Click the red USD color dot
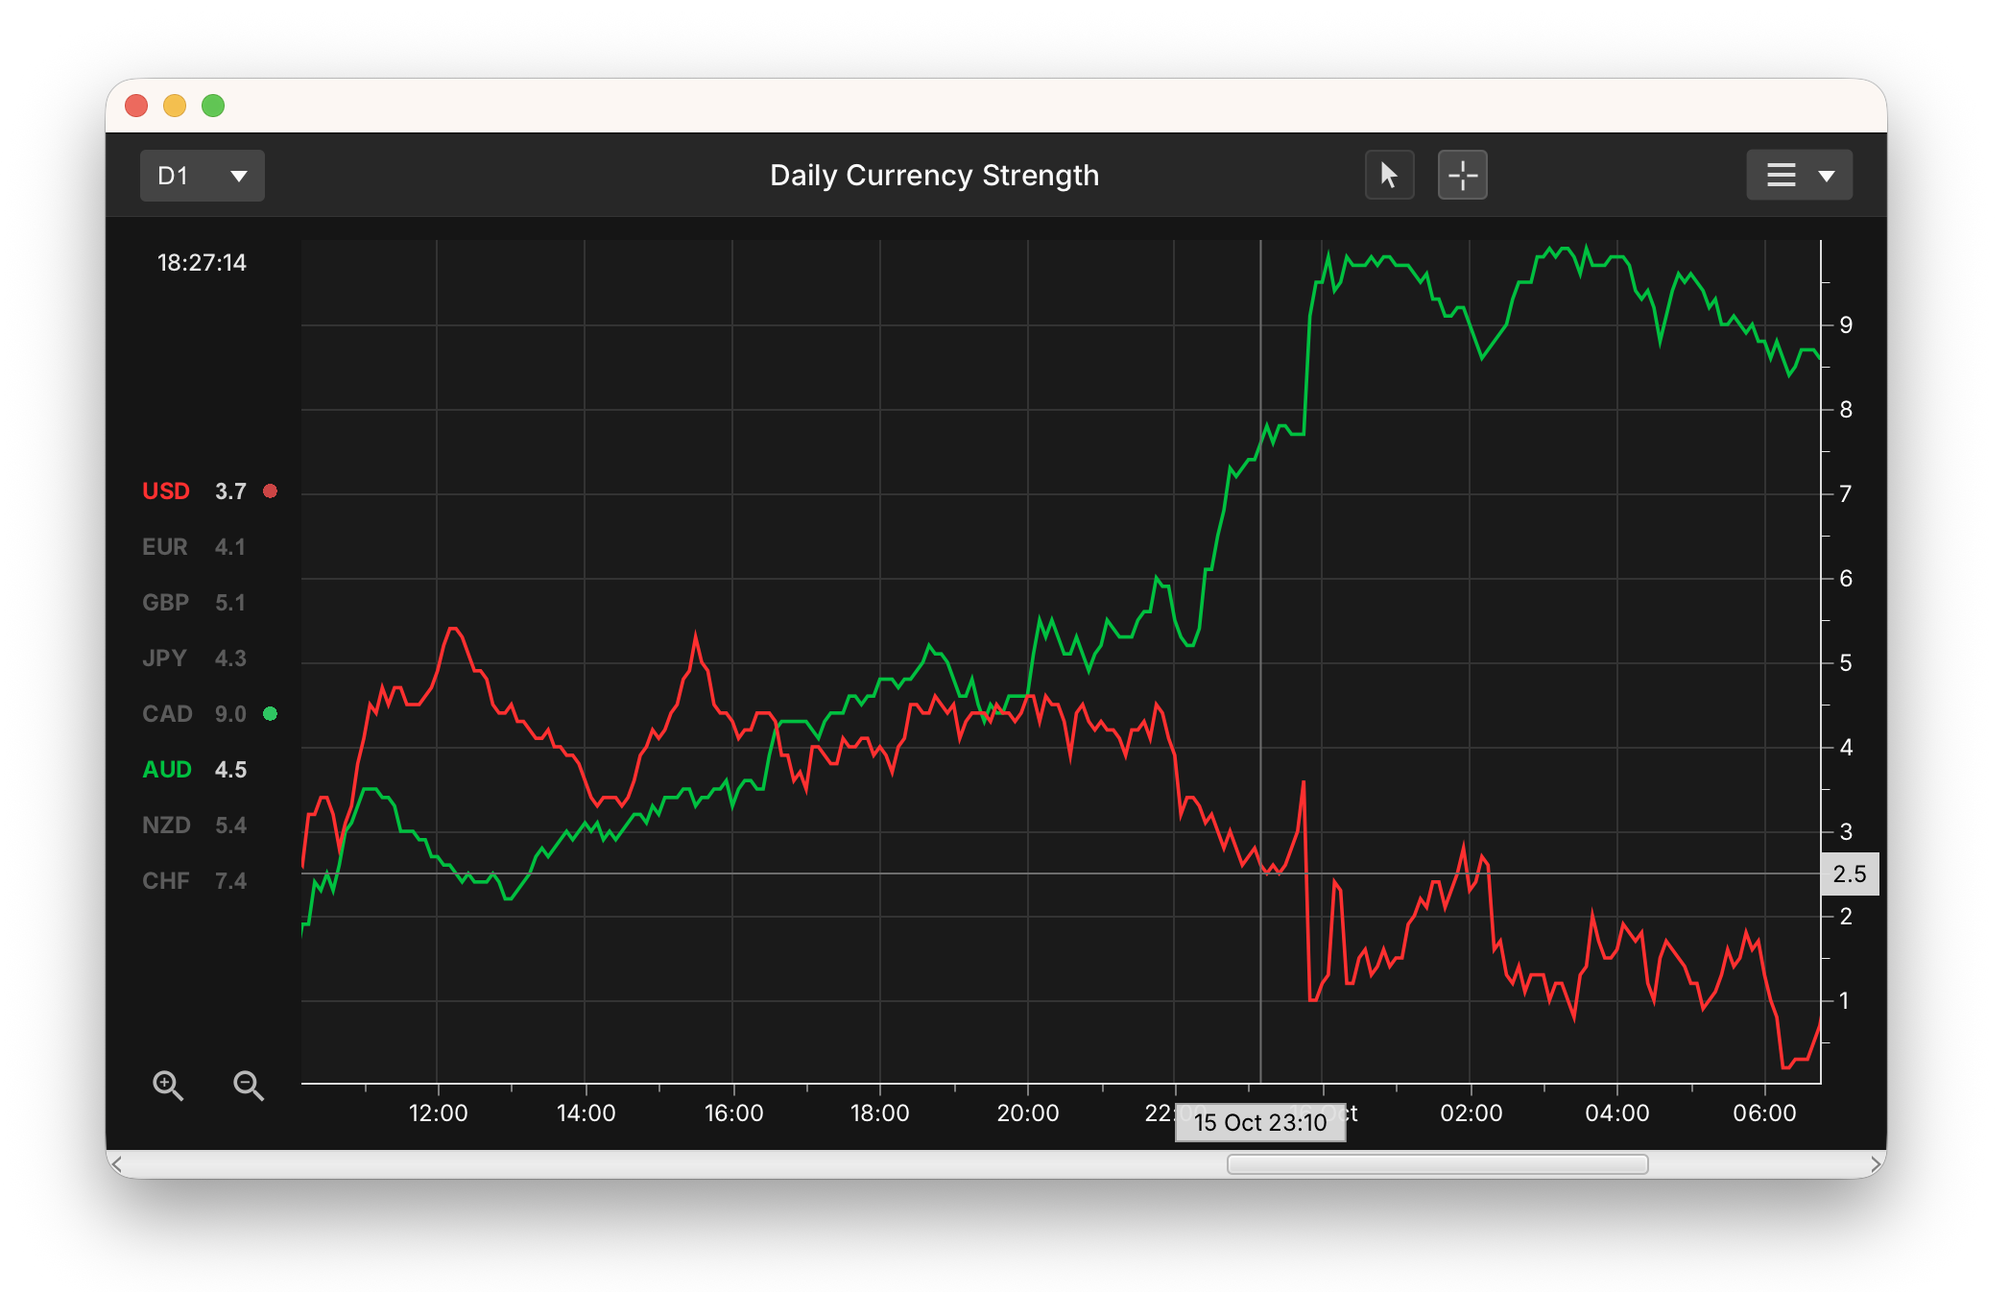Screen dimensions: 2010x1292 coord(271,491)
